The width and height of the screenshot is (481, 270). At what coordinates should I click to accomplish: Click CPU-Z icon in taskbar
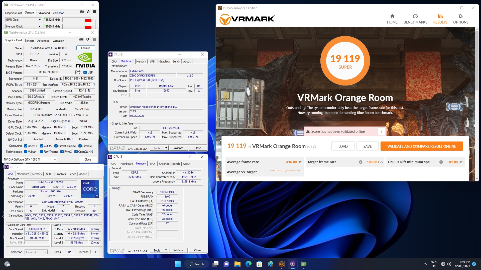tap(292, 264)
